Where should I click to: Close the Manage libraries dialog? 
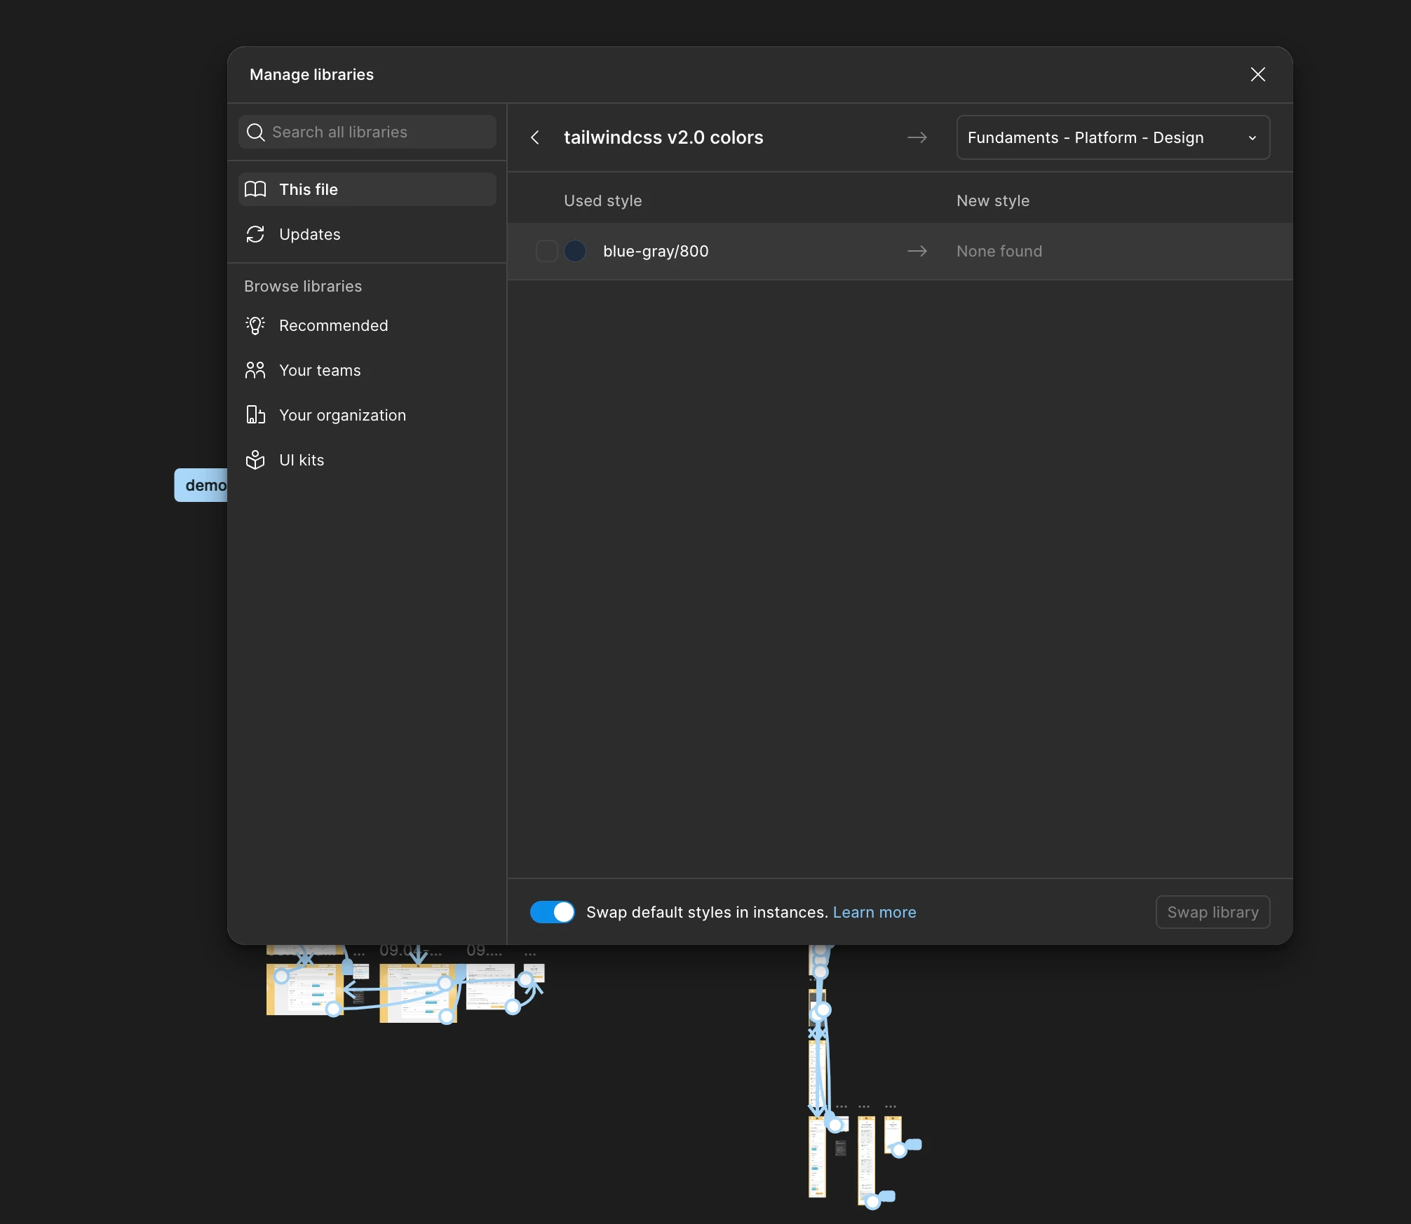pos(1257,74)
